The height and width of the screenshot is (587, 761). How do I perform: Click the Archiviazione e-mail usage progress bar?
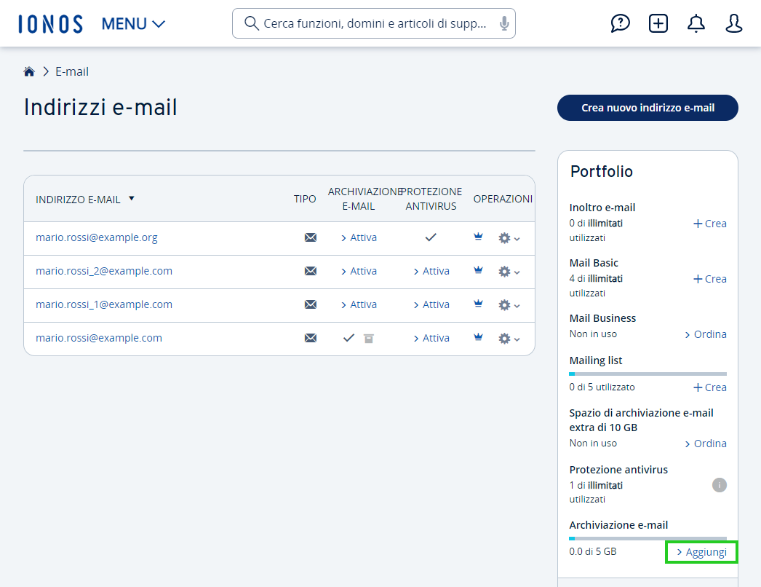[648, 538]
